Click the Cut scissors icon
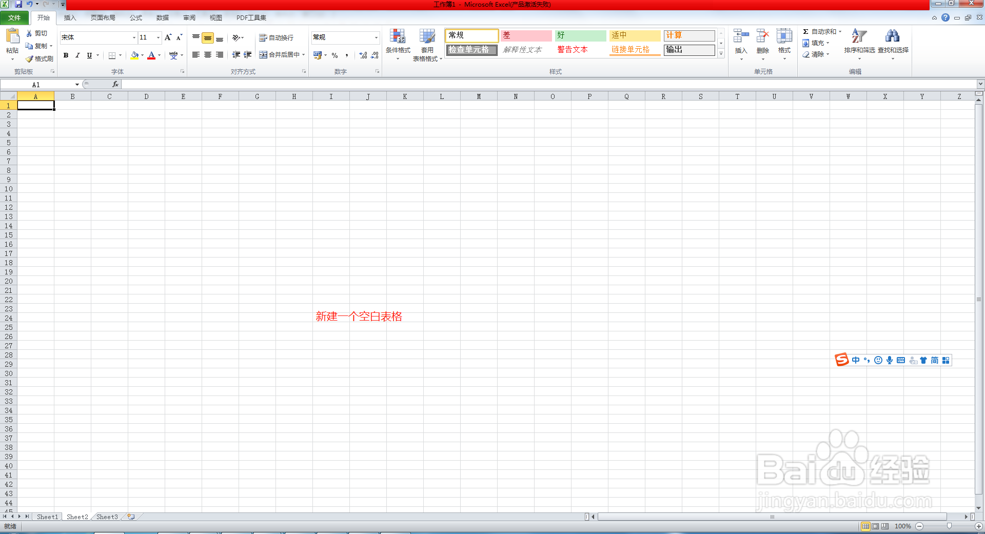 (29, 33)
